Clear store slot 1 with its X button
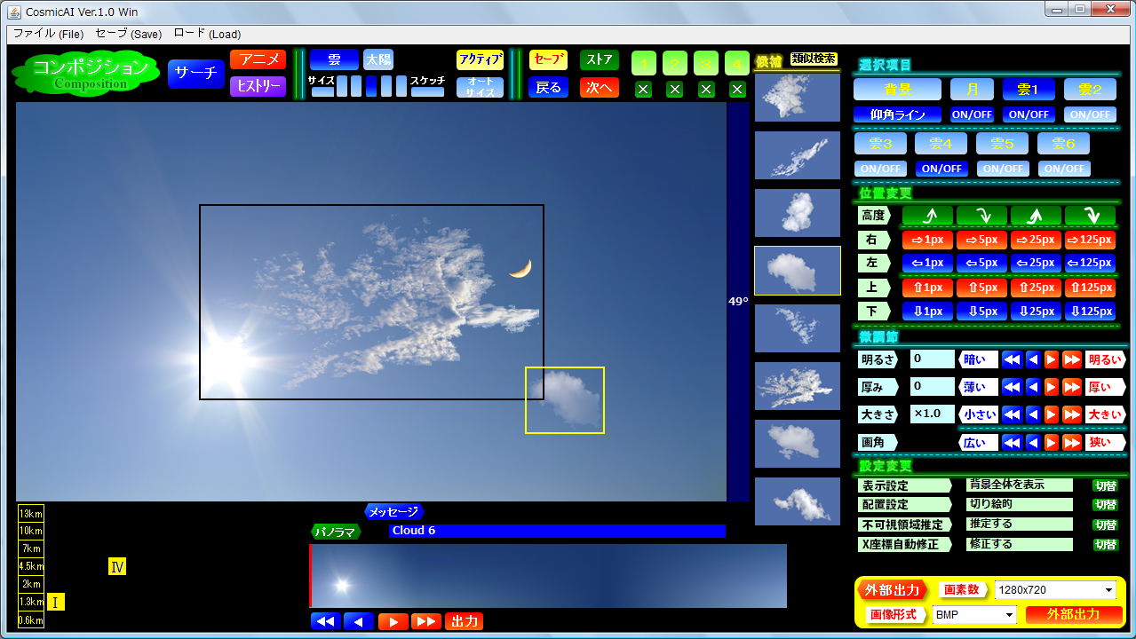Viewport: 1136px width, 639px height. tap(644, 89)
